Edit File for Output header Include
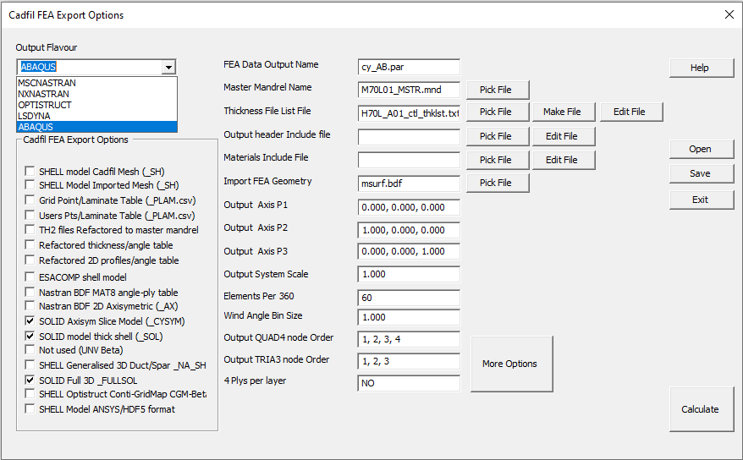The height and width of the screenshot is (460, 743). click(x=564, y=136)
